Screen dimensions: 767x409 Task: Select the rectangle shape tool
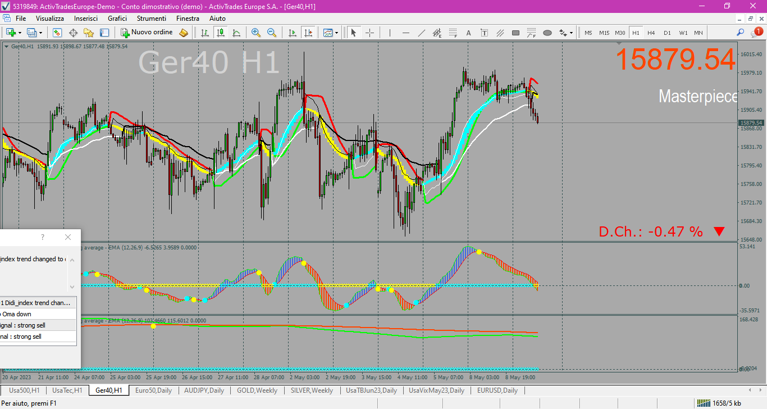pyautogui.click(x=515, y=33)
